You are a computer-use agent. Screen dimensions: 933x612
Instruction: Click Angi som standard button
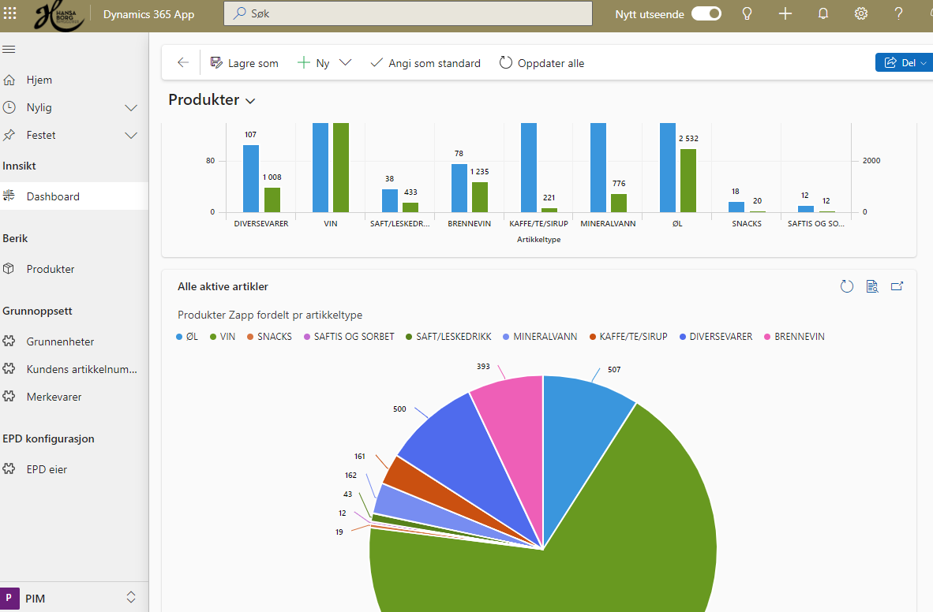click(425, 63)
